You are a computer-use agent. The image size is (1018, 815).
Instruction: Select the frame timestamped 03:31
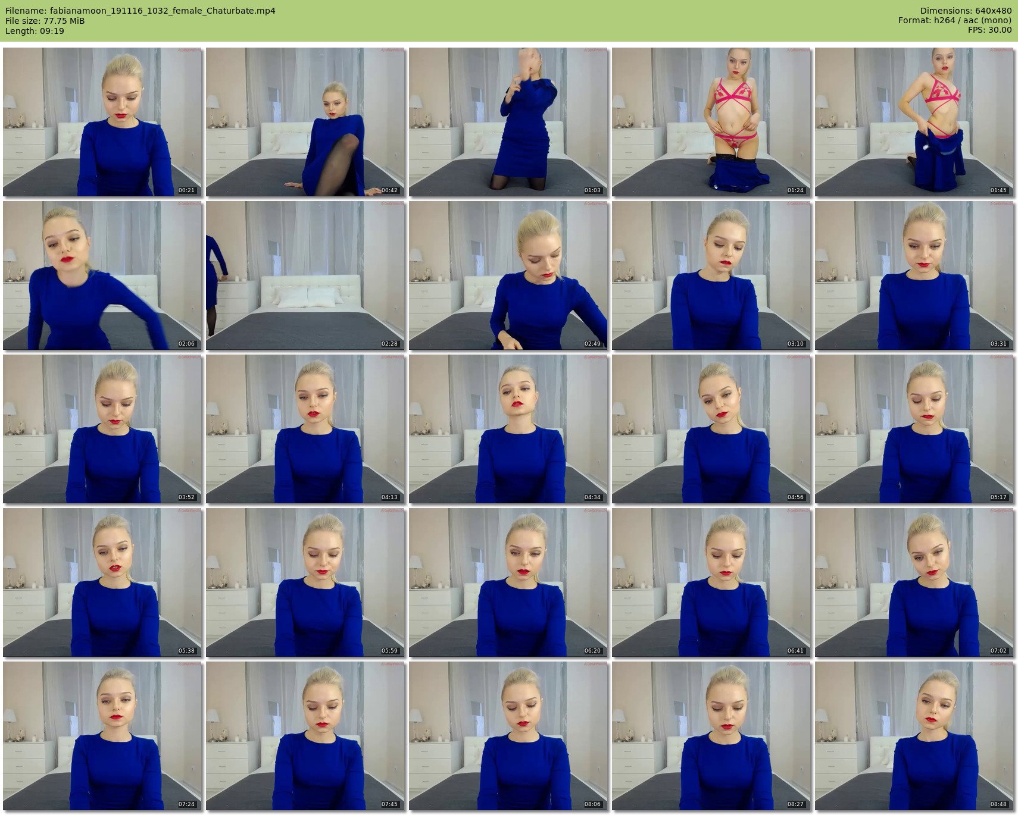(x=914, y=275)
